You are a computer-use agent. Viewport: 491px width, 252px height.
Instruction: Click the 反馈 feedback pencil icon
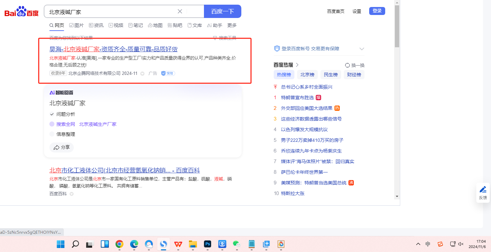[x=483, y=189]
